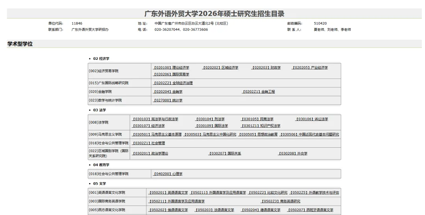
Task: Open the 【030201】政治学理论 link
Action: point(150,154)
